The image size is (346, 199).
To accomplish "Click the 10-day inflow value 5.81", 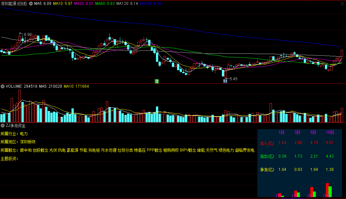I will click(330, 143).
